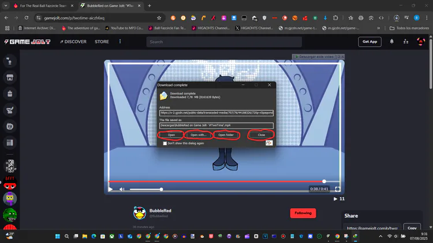Image resolution: width=433 pixels, height=243 pixels.
Task: Click the Get App button
Action: pos(369,41)
